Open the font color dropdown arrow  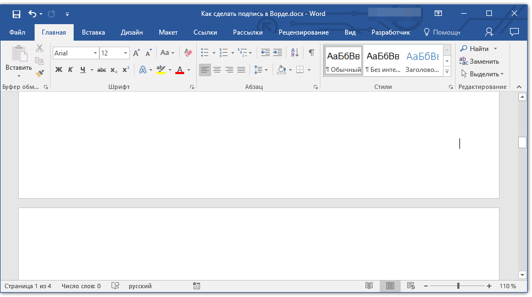click(189, 70)
